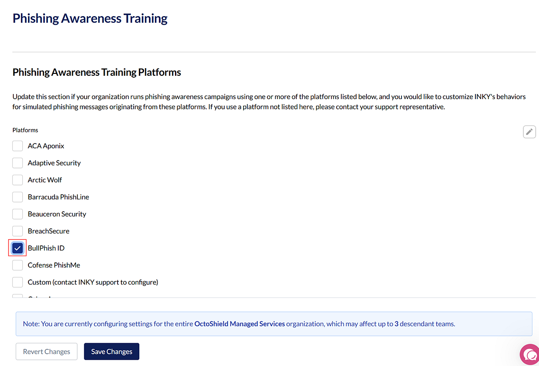Click the bold number 3 in the note

click(x=396, y=324)
